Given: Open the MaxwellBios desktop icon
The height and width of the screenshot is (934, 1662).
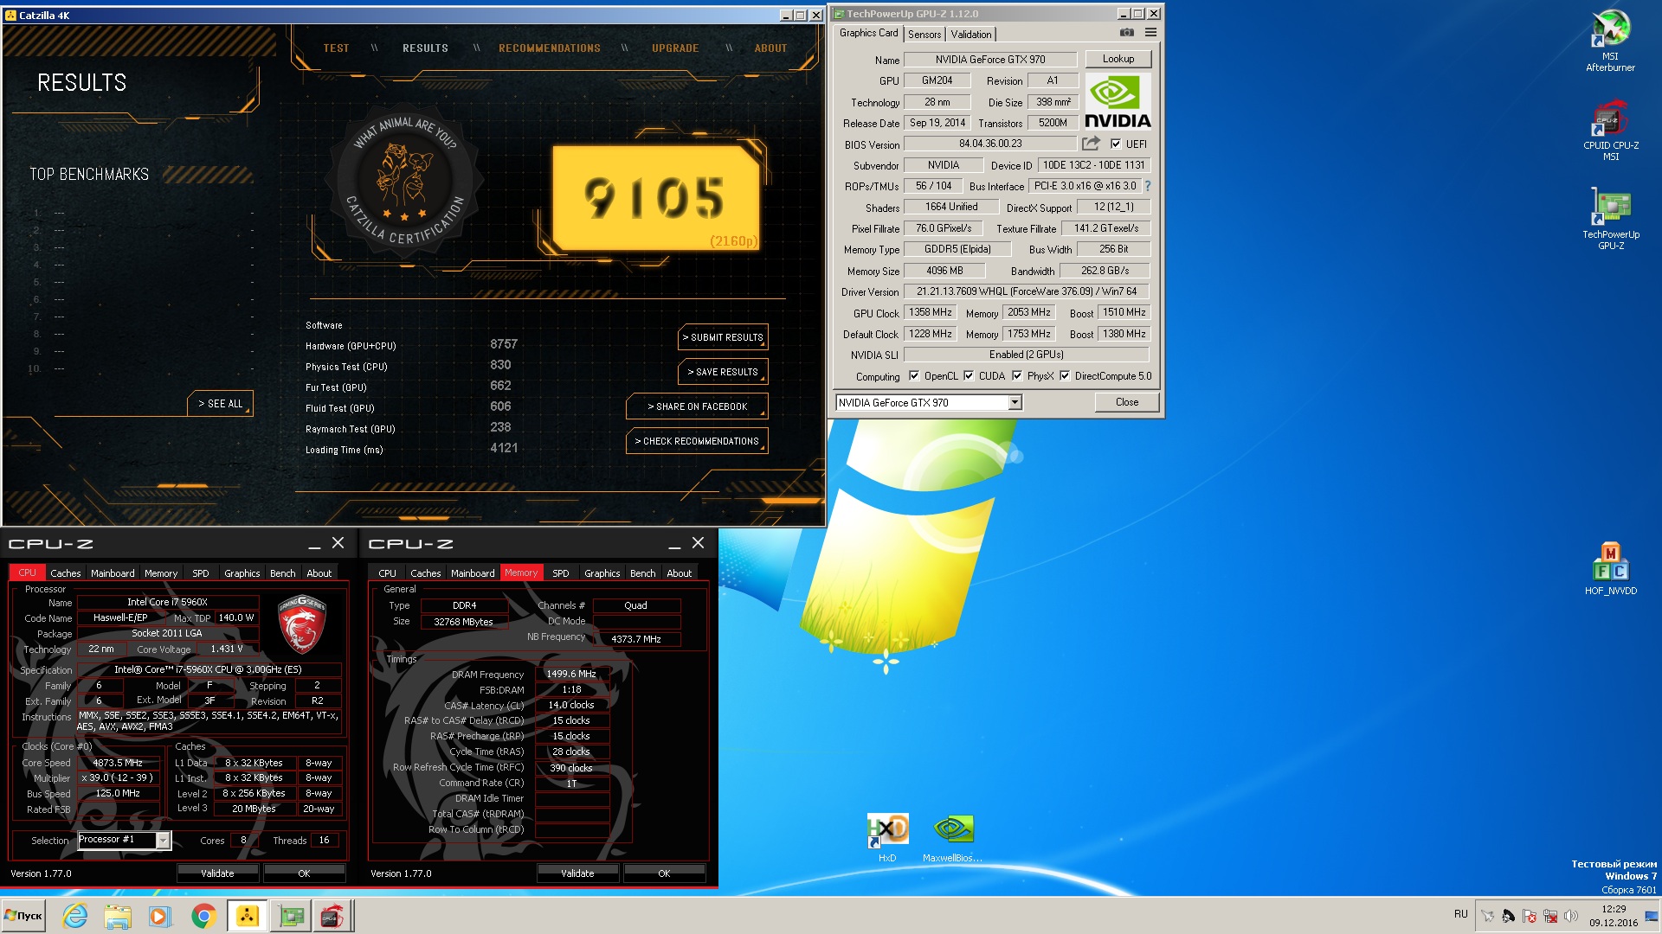Looking at the screenshot, I should [952, 837].
